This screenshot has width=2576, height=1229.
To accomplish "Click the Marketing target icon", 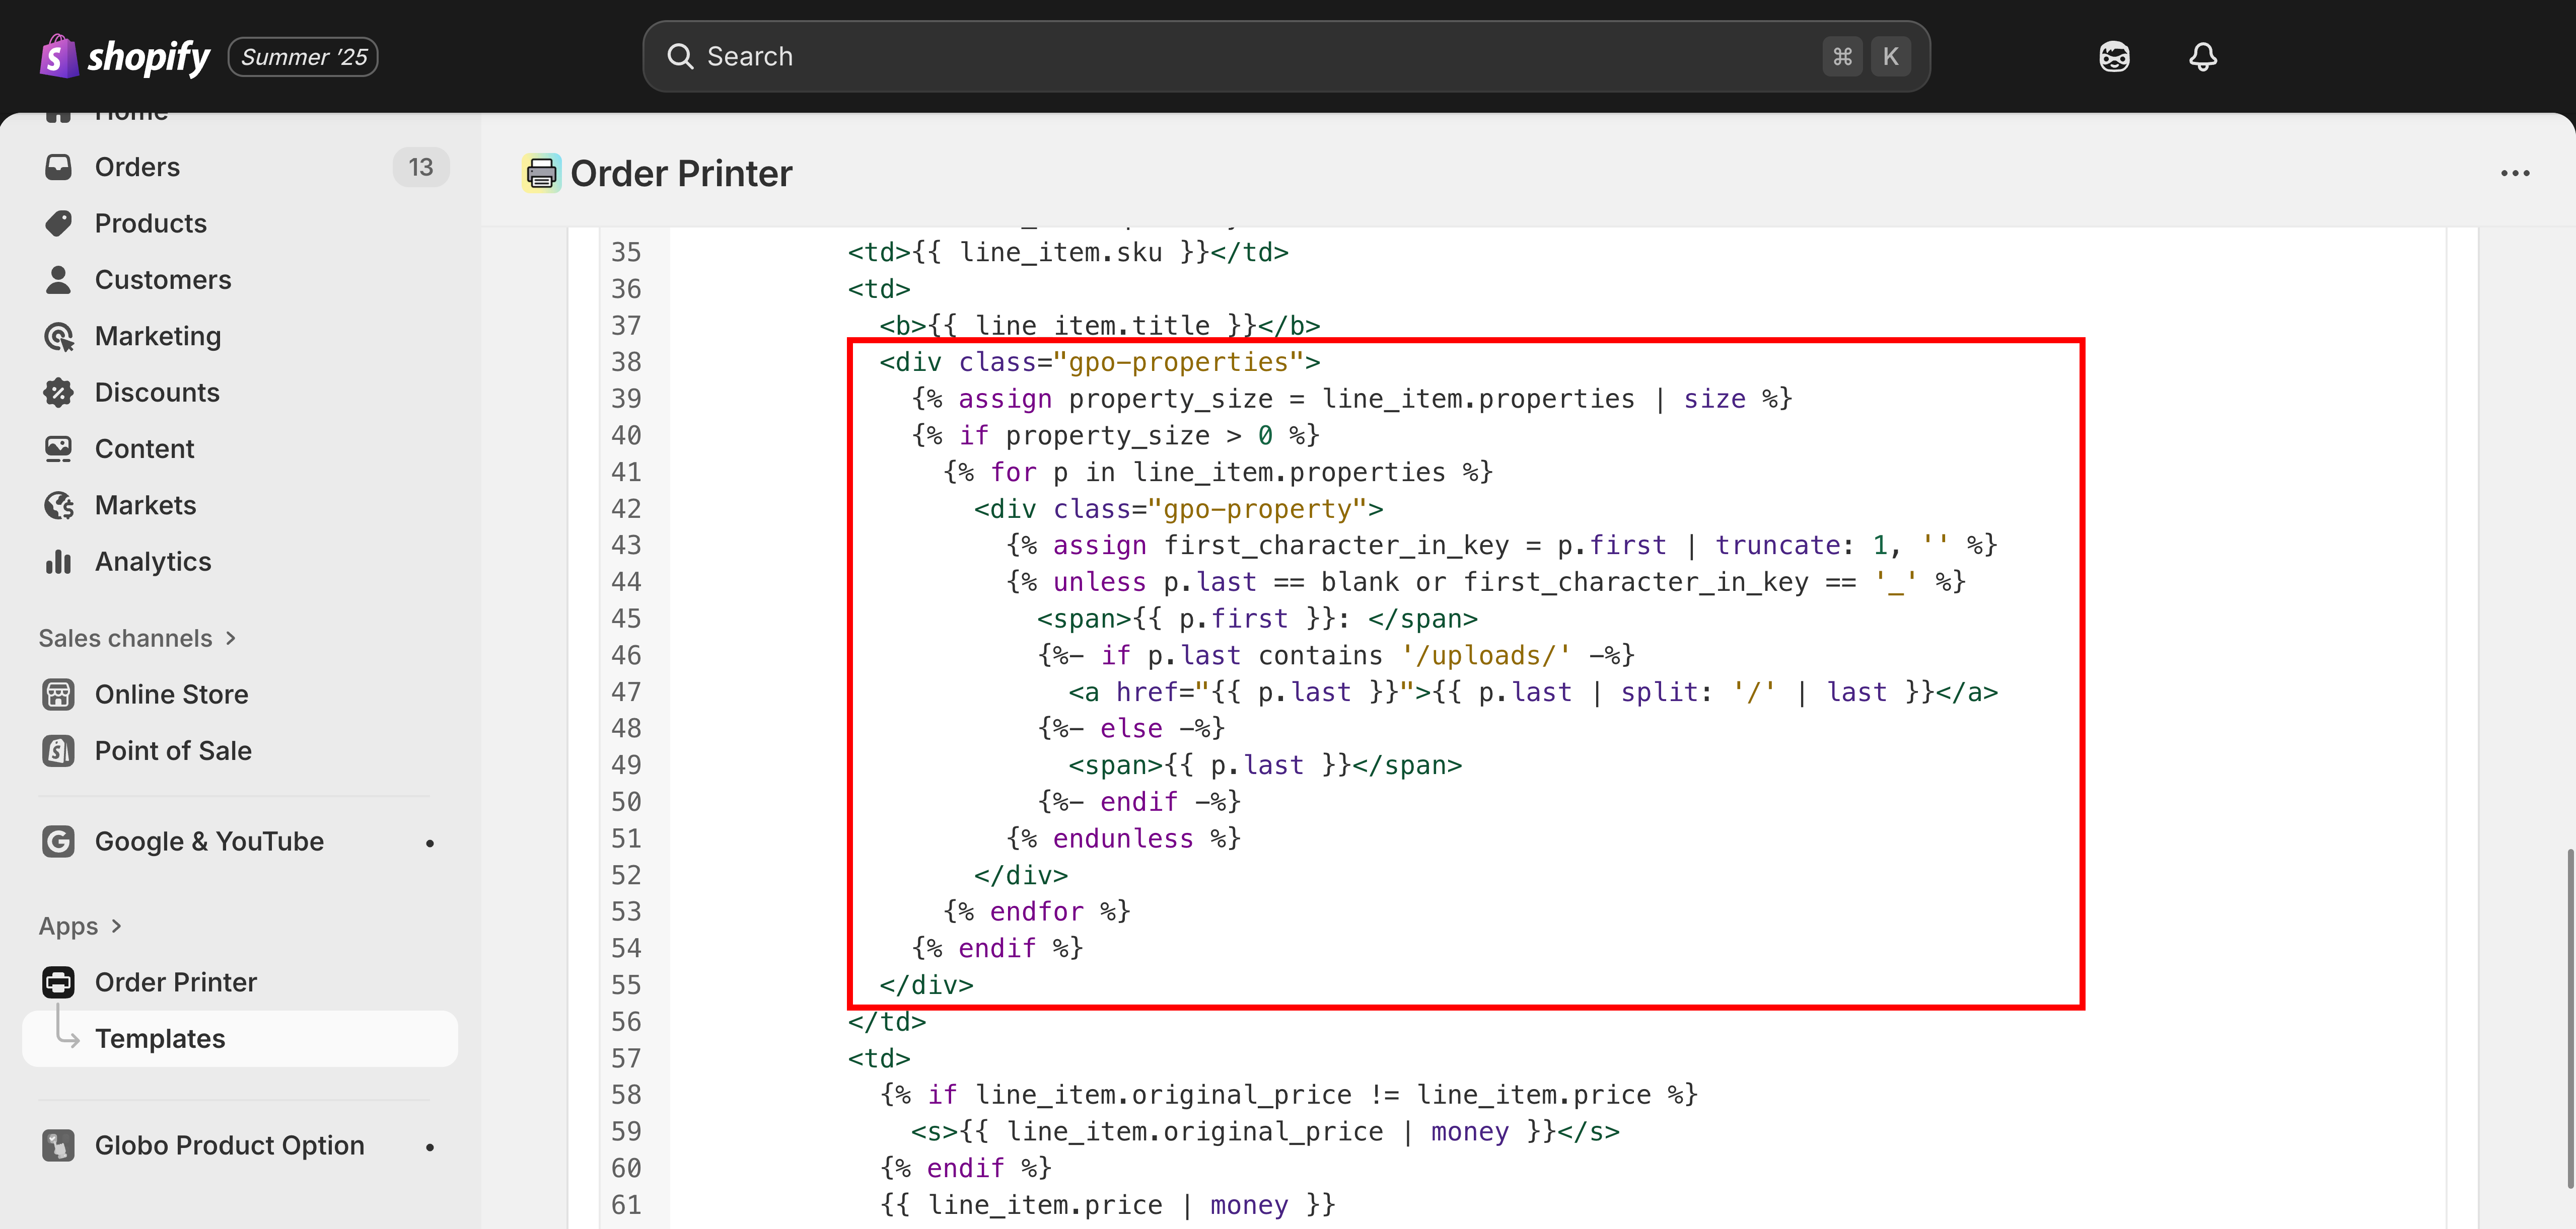I will tap(59, 336).
